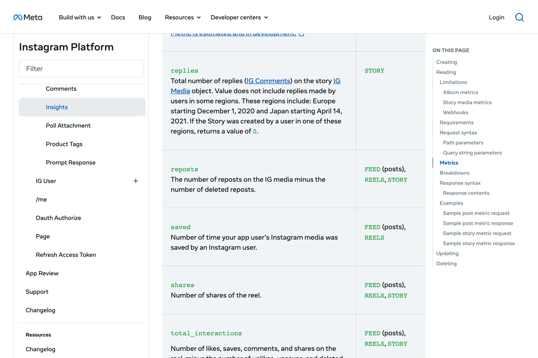Open the Resources dropdown menu
The image size is (538, 358).
pyautogui.click(x=182, y=17)
